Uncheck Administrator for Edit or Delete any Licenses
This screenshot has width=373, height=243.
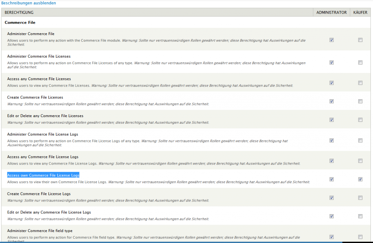click(x=331, y=120)
